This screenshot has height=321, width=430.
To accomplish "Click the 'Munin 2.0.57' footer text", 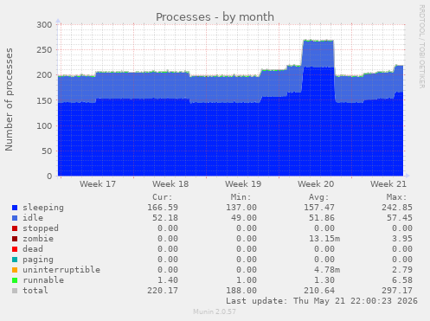I will pos(215,311).
